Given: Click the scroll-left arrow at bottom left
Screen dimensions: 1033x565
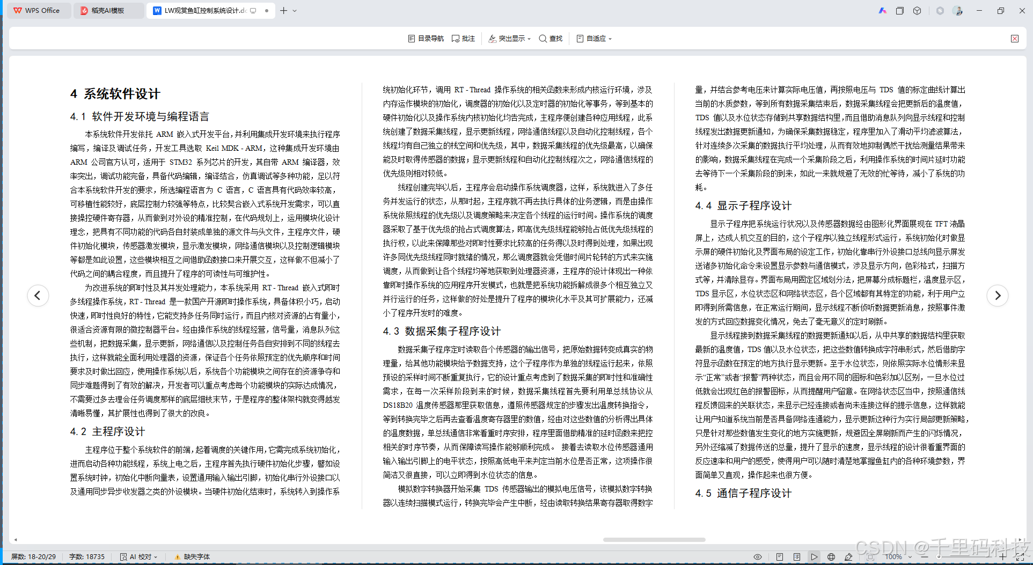Looking at the screenshot, I should point(16,540).
